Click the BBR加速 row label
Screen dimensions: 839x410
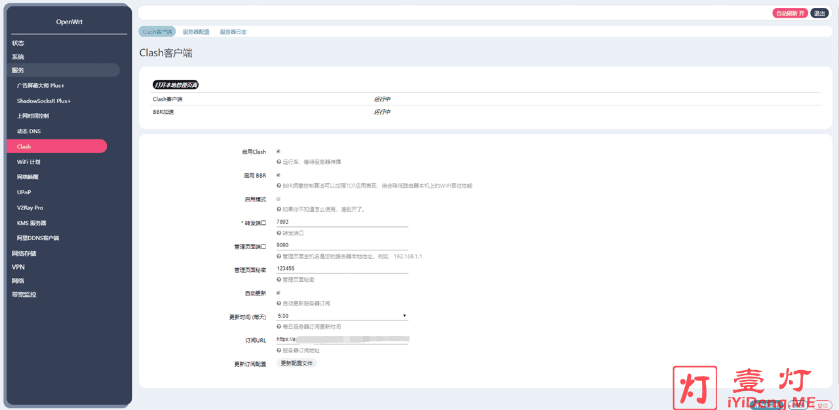(163, 112)
